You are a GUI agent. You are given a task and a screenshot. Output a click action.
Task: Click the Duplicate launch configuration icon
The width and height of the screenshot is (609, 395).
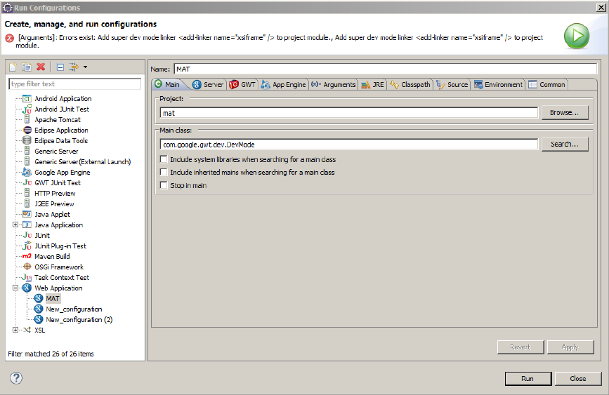pos(27,67)
